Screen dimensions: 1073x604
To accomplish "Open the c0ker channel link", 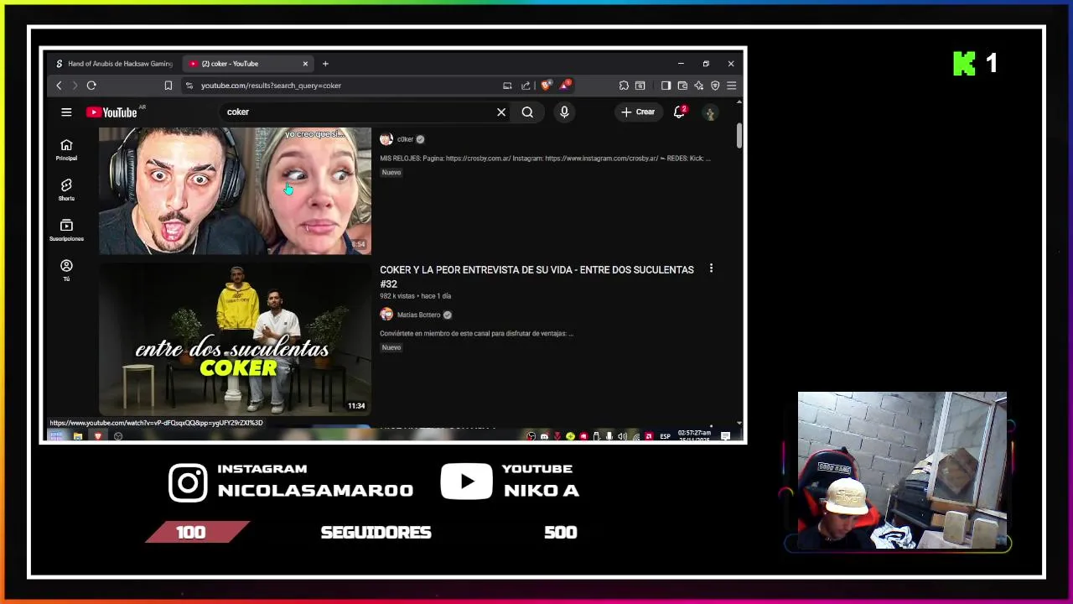I will pos(405,139).
